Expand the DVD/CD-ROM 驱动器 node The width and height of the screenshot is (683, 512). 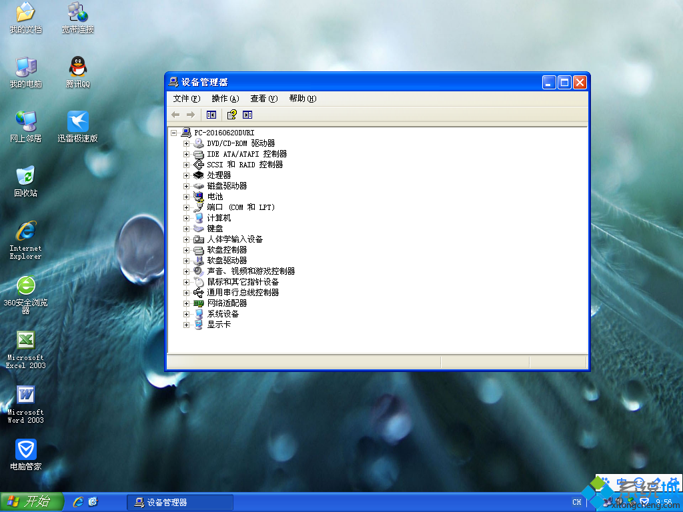pos(187,143)
